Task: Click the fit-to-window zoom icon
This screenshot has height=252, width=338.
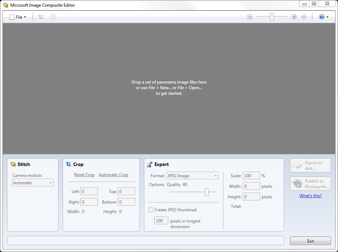Action: [304, 17]
